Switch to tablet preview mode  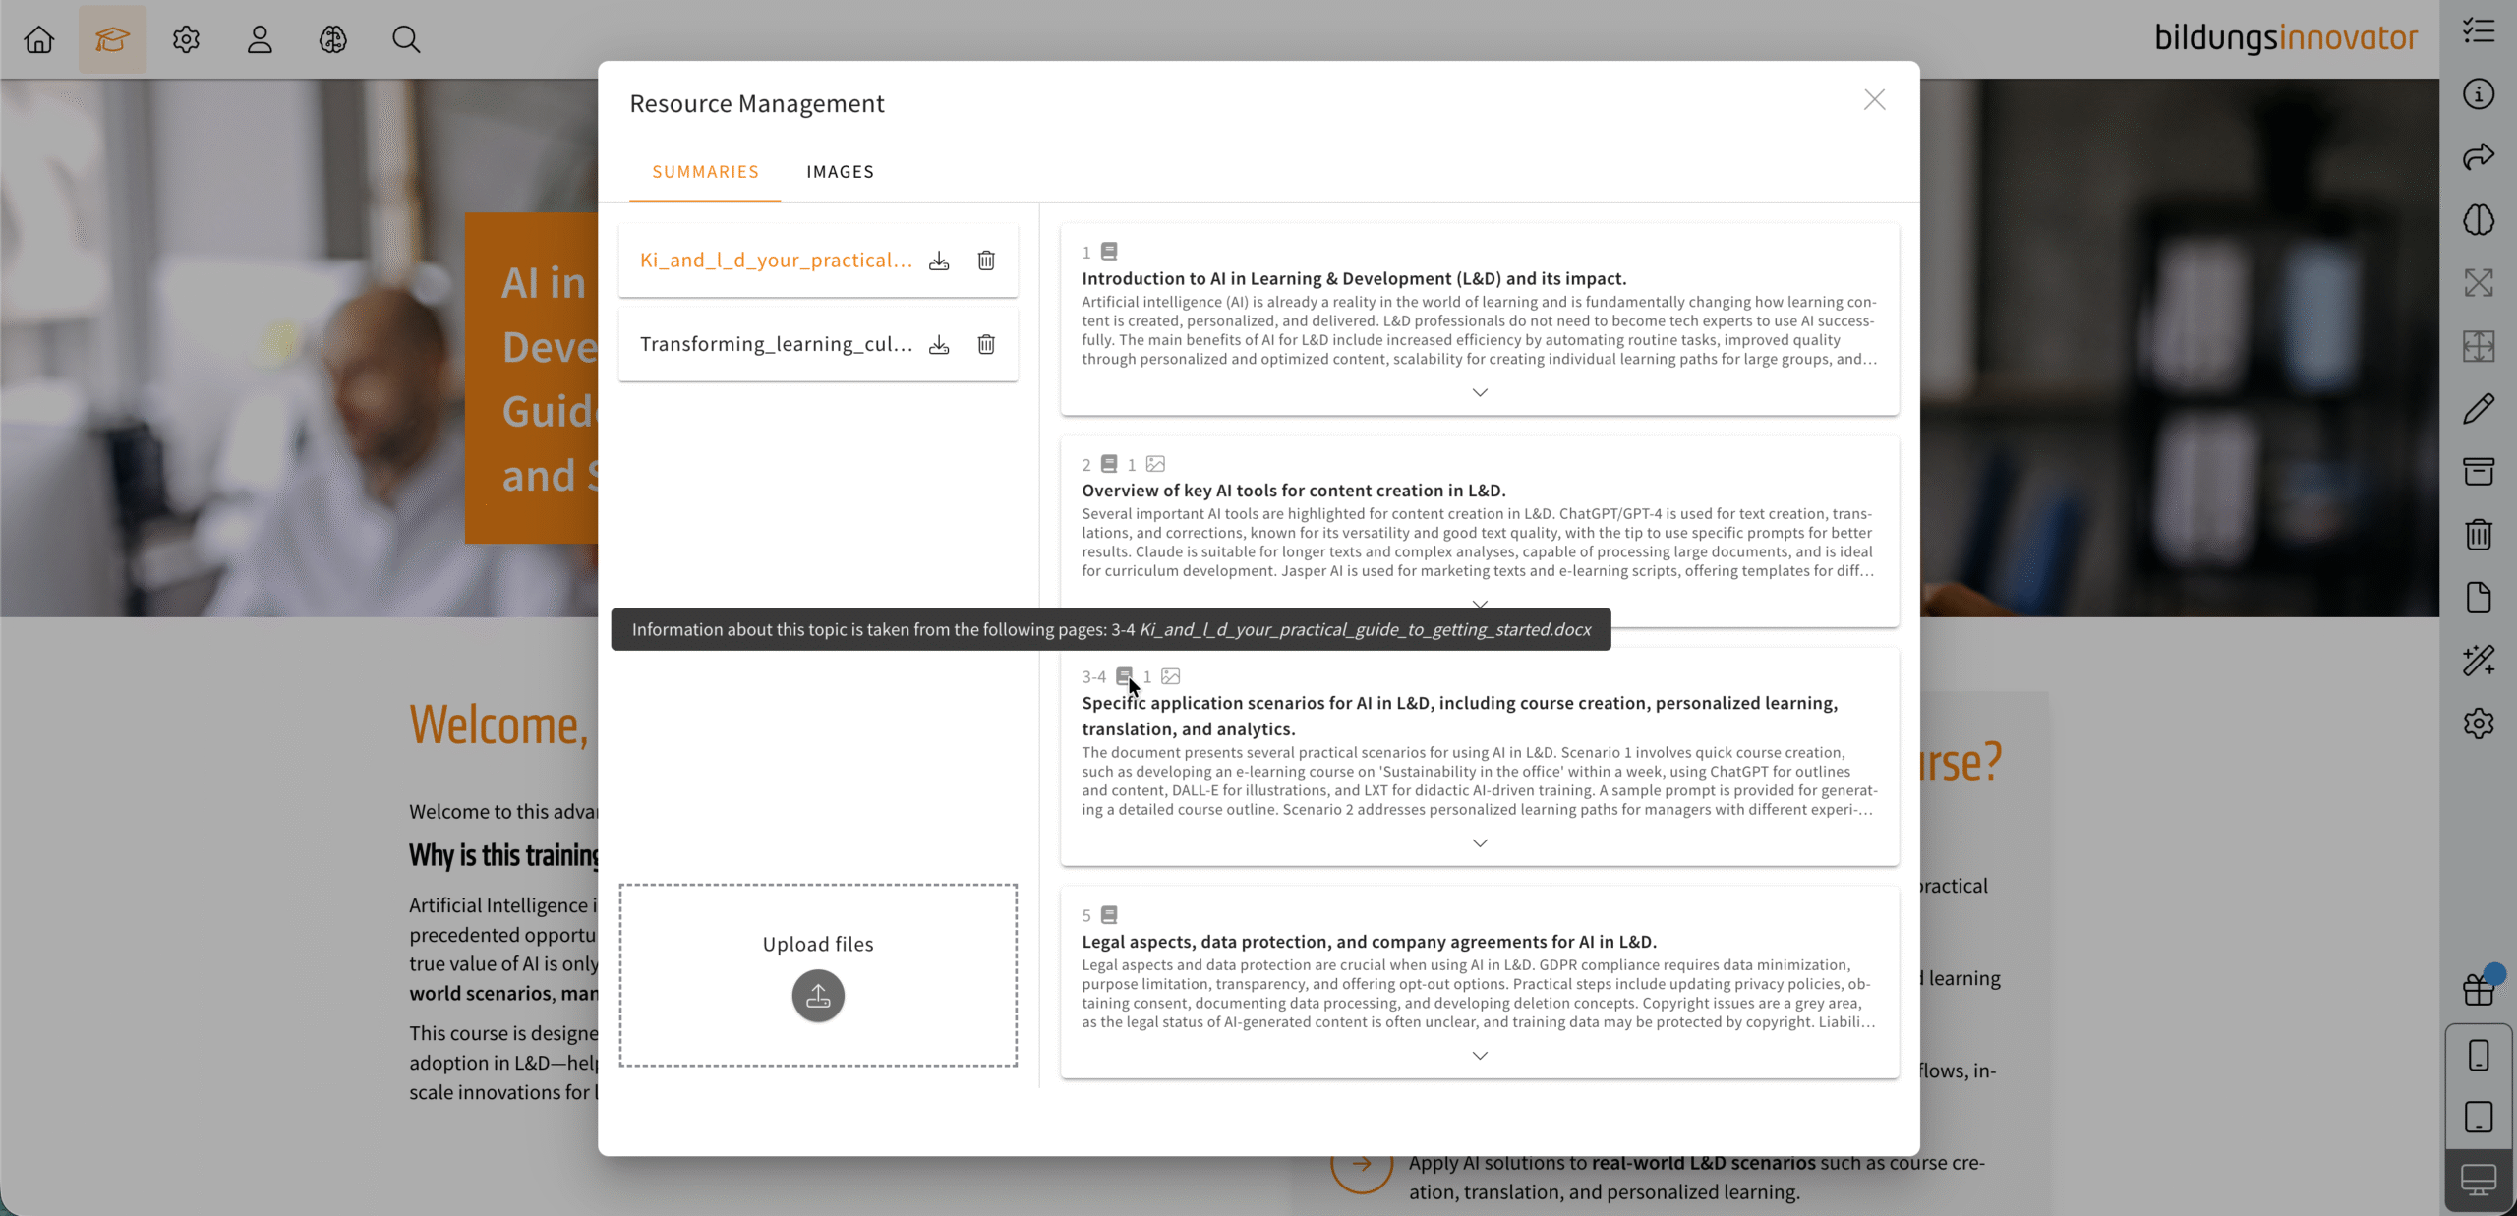[x=2479, y=1118]
